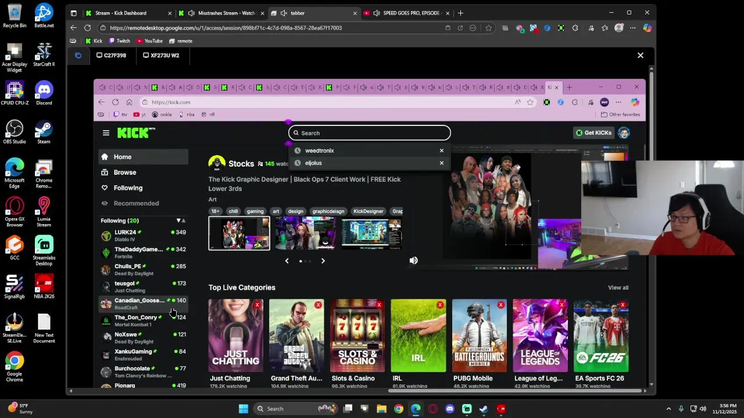Open a new tab in outer browser
The width and height of the screenshot is (744, 418).
460,13
